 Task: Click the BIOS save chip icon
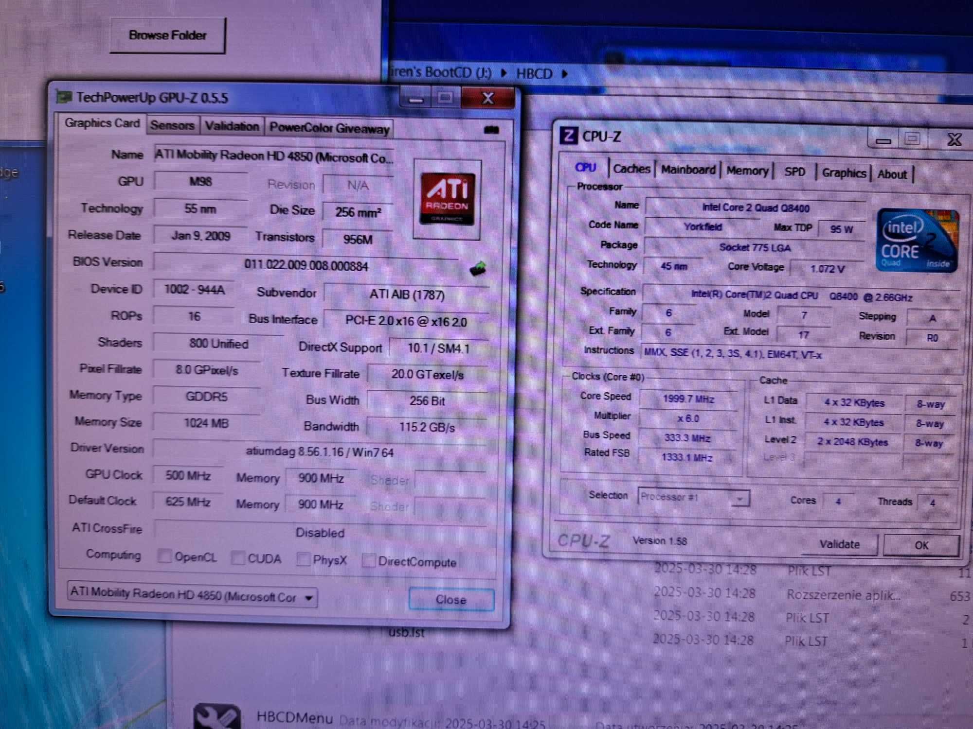point(478,268)
